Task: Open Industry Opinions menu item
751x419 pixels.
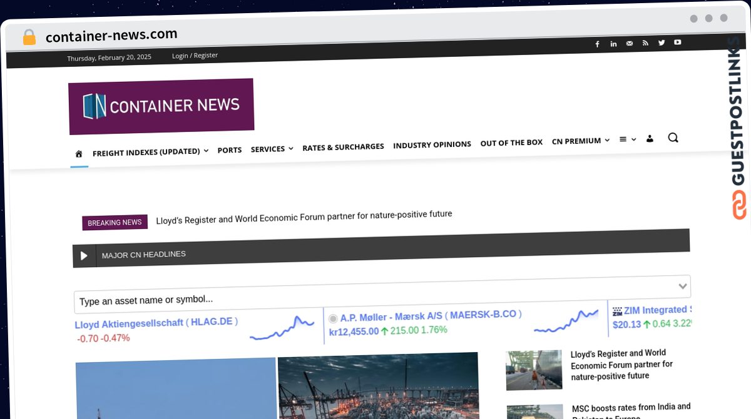Action: 432,144
